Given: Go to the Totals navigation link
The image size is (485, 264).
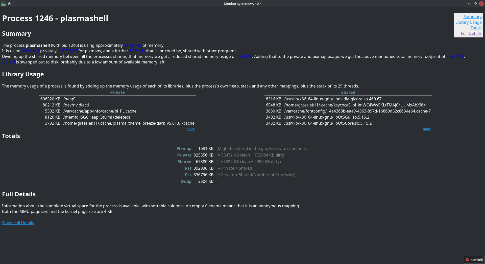Looking at the screenshot, I should click(476, 28).
